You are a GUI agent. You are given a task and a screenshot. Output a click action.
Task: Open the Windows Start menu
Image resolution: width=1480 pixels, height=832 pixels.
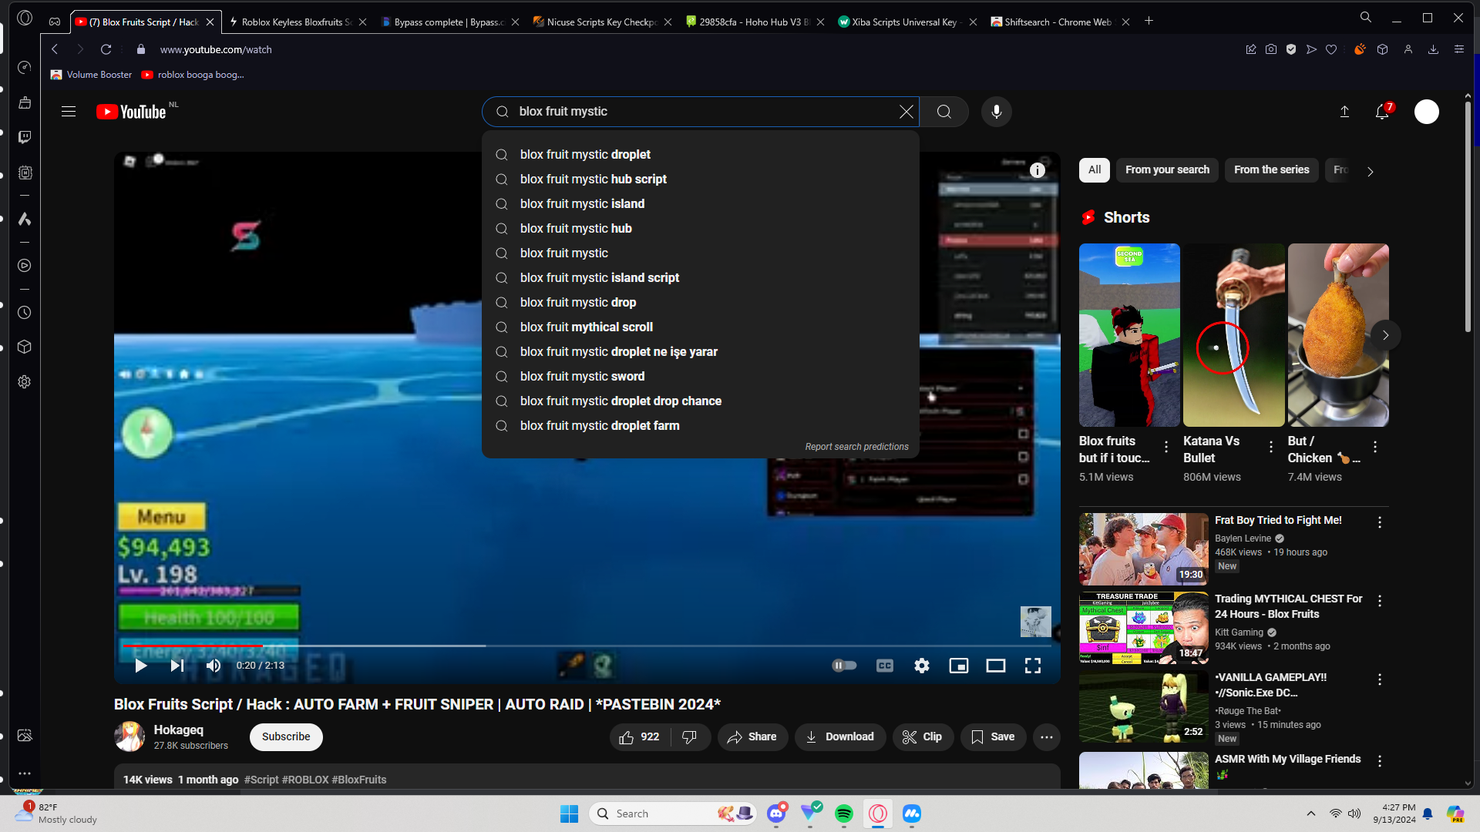coord(570,814)
